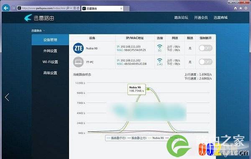Open the Wi-Fi设置 sidebar item
Screen dimensions: 251x159
[x=50, y=62]
